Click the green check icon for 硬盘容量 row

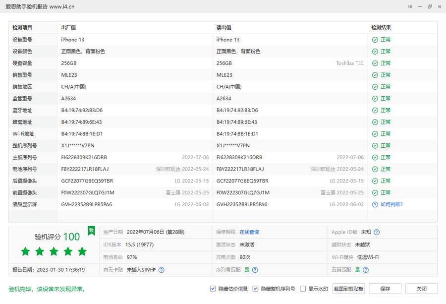tap(375, 63)
